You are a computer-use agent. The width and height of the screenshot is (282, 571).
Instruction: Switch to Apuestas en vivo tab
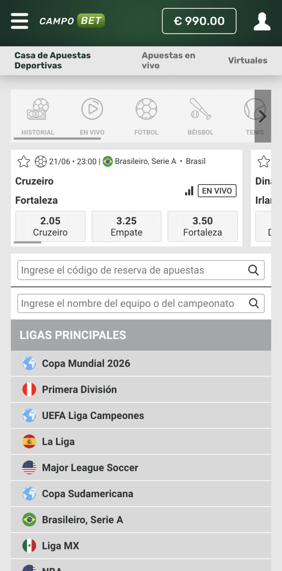pos(168,60)
